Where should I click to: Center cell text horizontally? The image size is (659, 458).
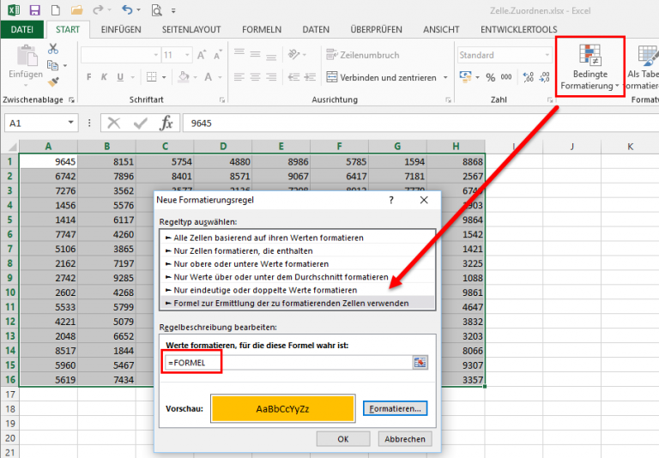coord(255,77)
